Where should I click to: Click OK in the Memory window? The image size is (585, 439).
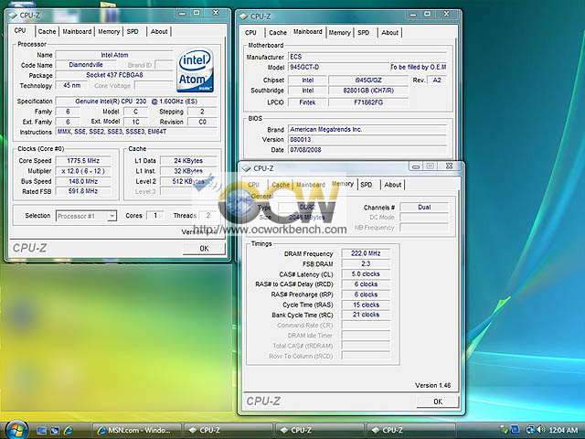(438, 402)
